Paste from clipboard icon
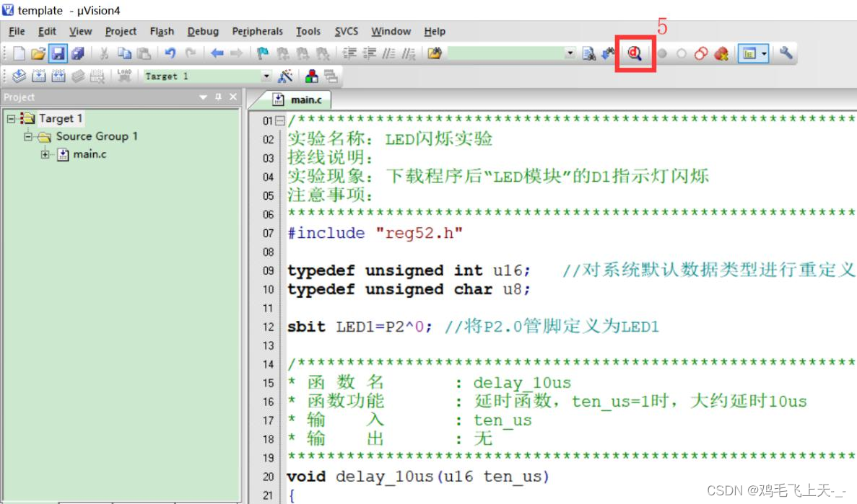The image size is (857, 504). [144, 53]
